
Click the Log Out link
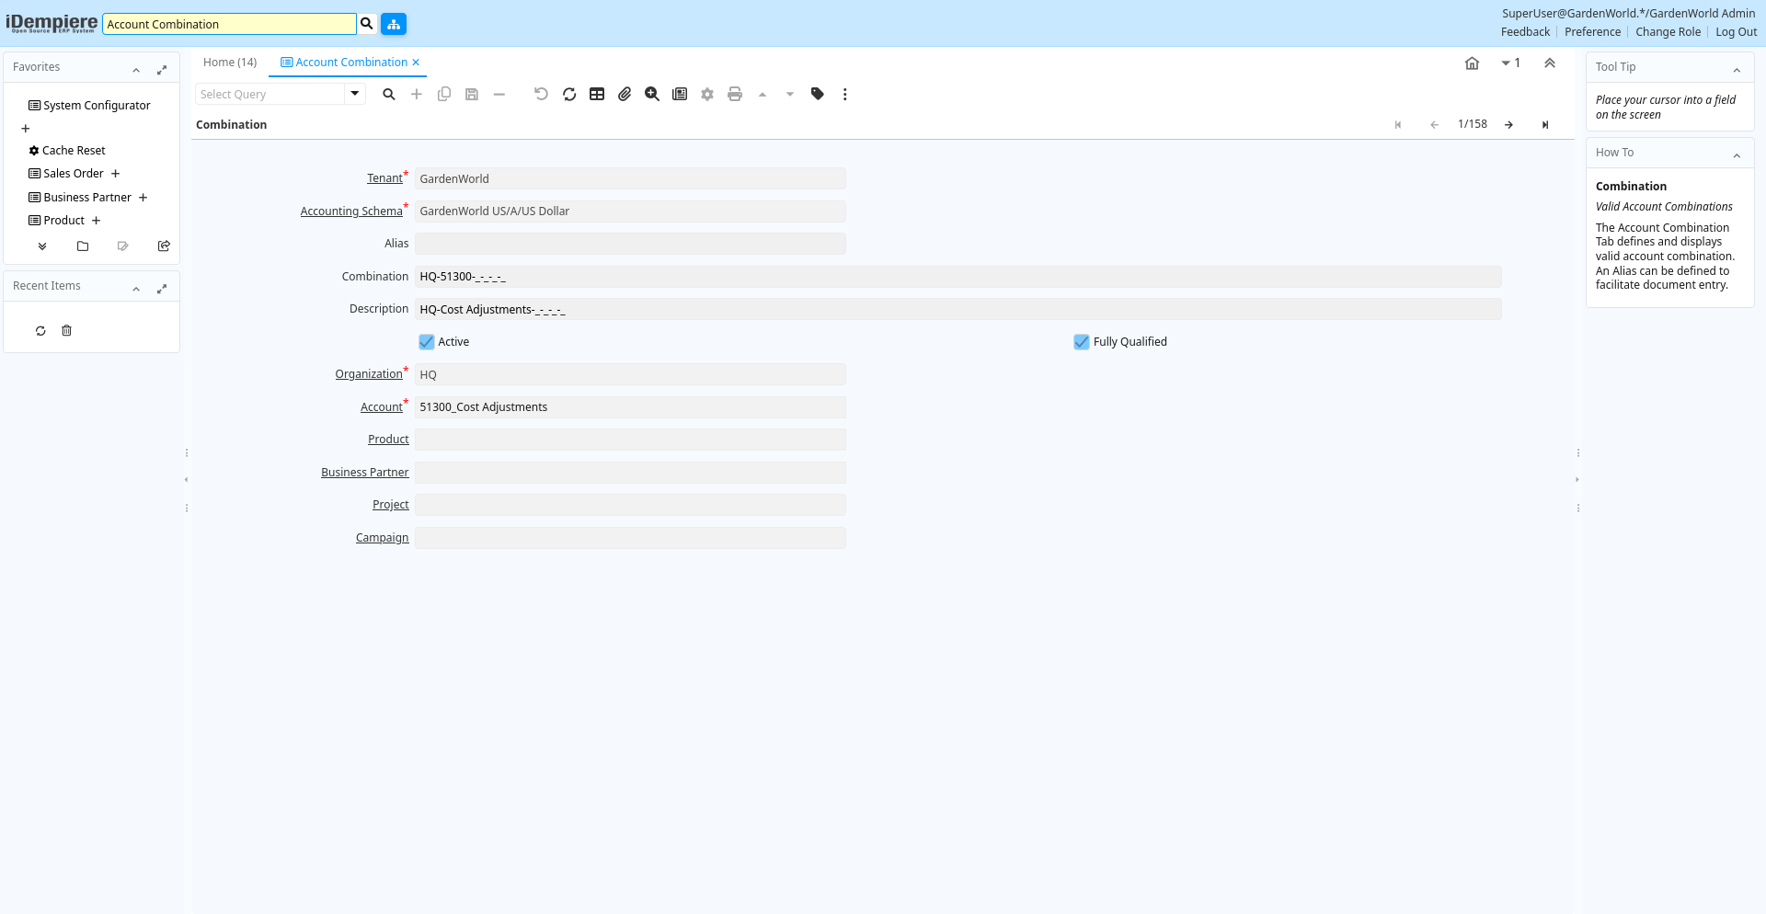(1736, 32)
